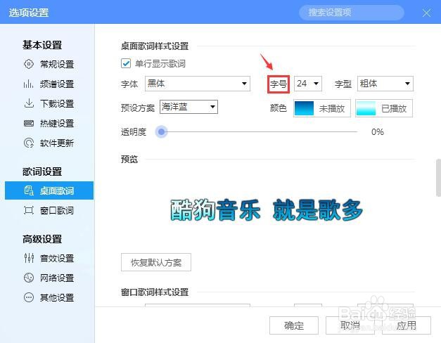The width and height of the screenshot is (441, 343).
Task: Click the 取消 button
Action: pos(350,325)
